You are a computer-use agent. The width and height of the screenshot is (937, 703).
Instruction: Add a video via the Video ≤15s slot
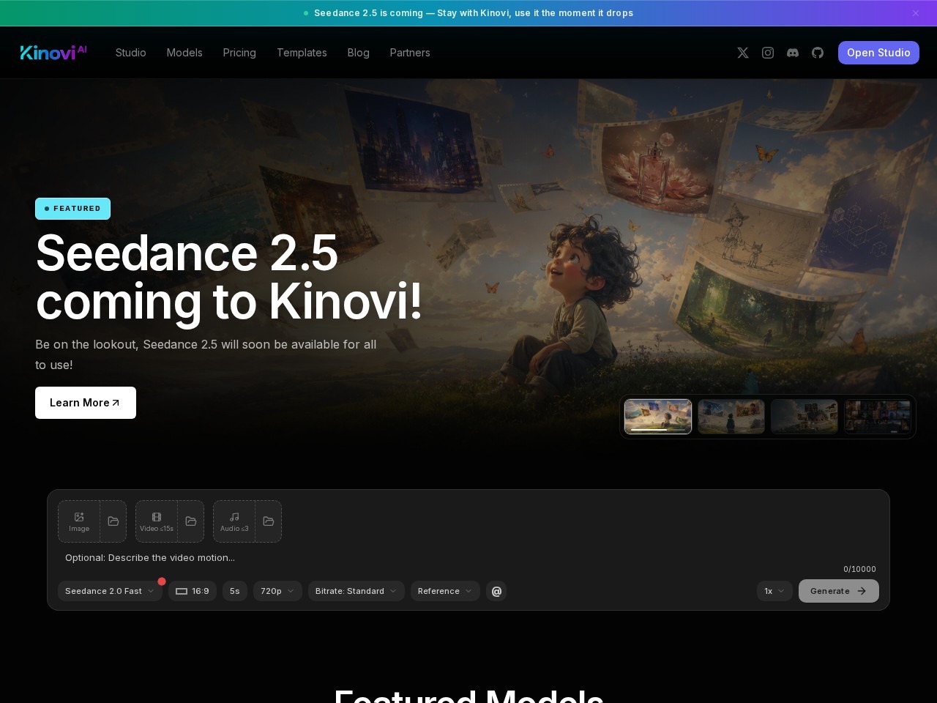(x=157, y=521)
